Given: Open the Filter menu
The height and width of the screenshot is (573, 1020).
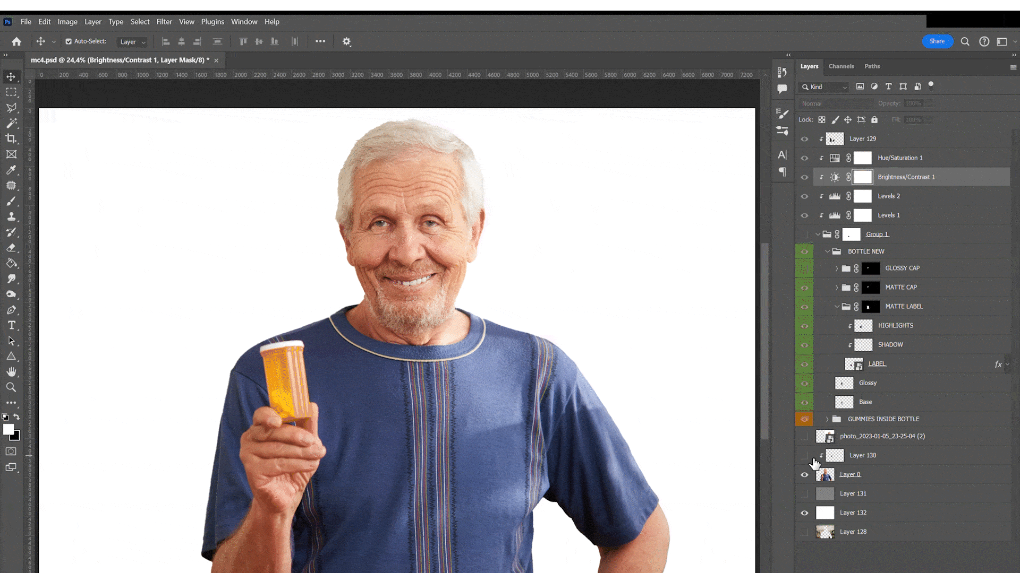Looking at the screenshot, I should point(164,22).
